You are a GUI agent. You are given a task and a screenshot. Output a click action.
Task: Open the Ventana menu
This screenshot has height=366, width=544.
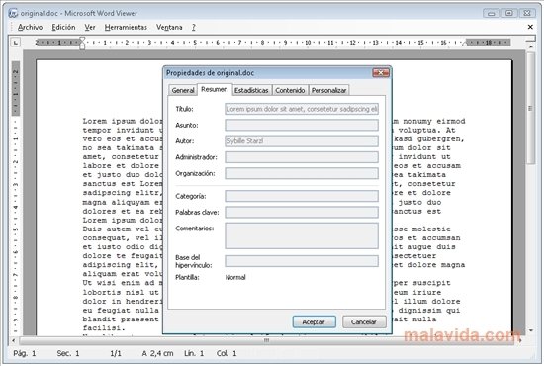pos(169,27)
